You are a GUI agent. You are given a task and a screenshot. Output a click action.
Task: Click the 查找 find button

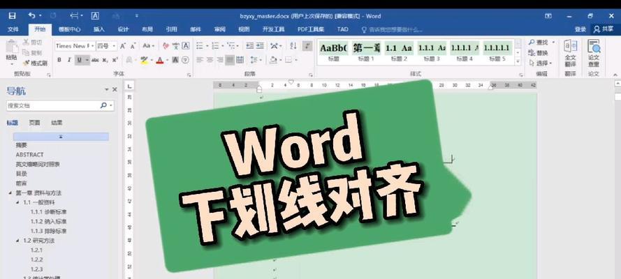pyautogui.click(x=539, y=43)
